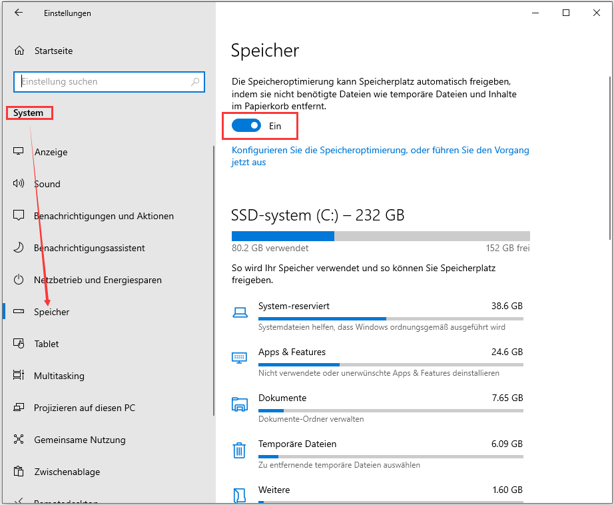The height and width of the screenshot is (505, 614).
Task: Click the sidebar vertical scrollbar
Action: coord(214,280)
